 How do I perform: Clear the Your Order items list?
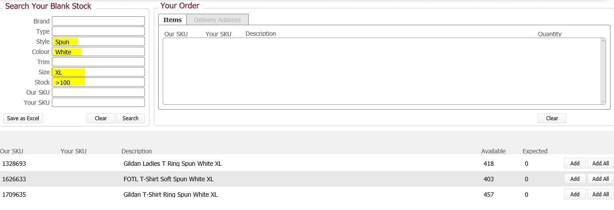[551, 118]
